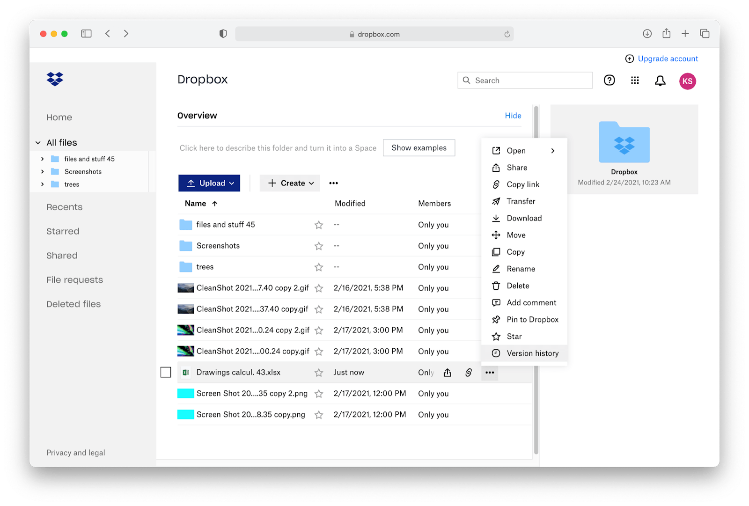Viewport: 749px width, 506px height.
Task: Reload page with refresh icon
Action: [x=507, y=34]
